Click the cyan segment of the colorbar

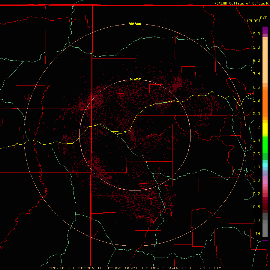click(265, 165)
